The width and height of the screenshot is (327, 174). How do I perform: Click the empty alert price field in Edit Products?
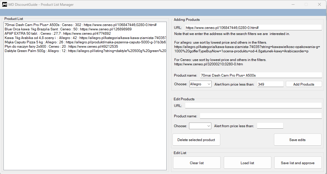pyautogui.click(x=270, y=126)
